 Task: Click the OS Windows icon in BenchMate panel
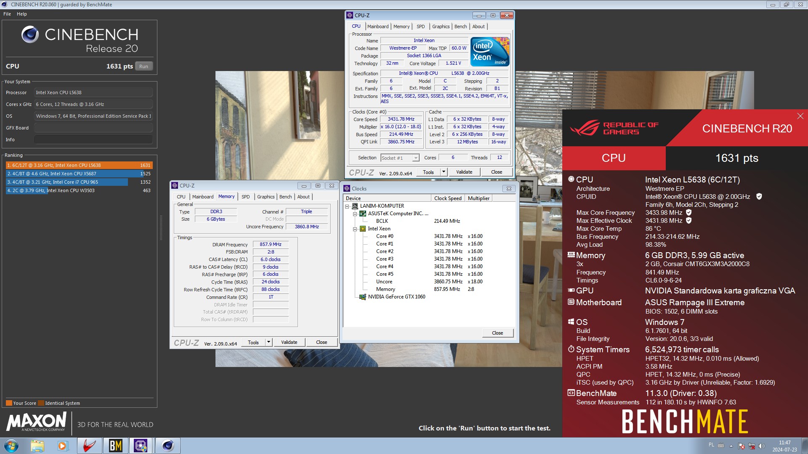[x=571, y=322]
